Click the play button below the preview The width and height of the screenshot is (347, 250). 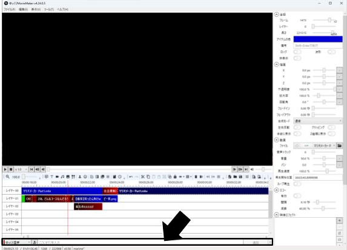[5, 169]
